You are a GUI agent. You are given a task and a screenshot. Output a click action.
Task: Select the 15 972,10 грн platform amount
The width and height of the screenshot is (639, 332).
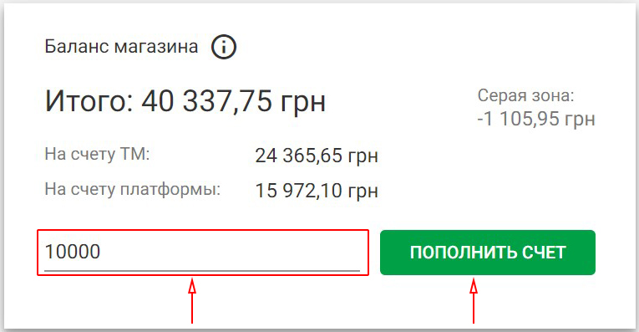[x=317, y=191]
